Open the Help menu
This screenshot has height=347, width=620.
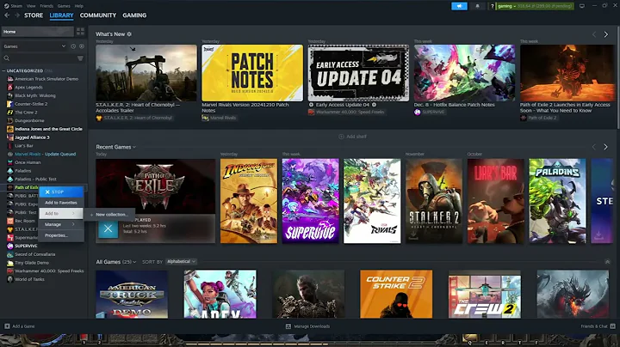(79, 6)
